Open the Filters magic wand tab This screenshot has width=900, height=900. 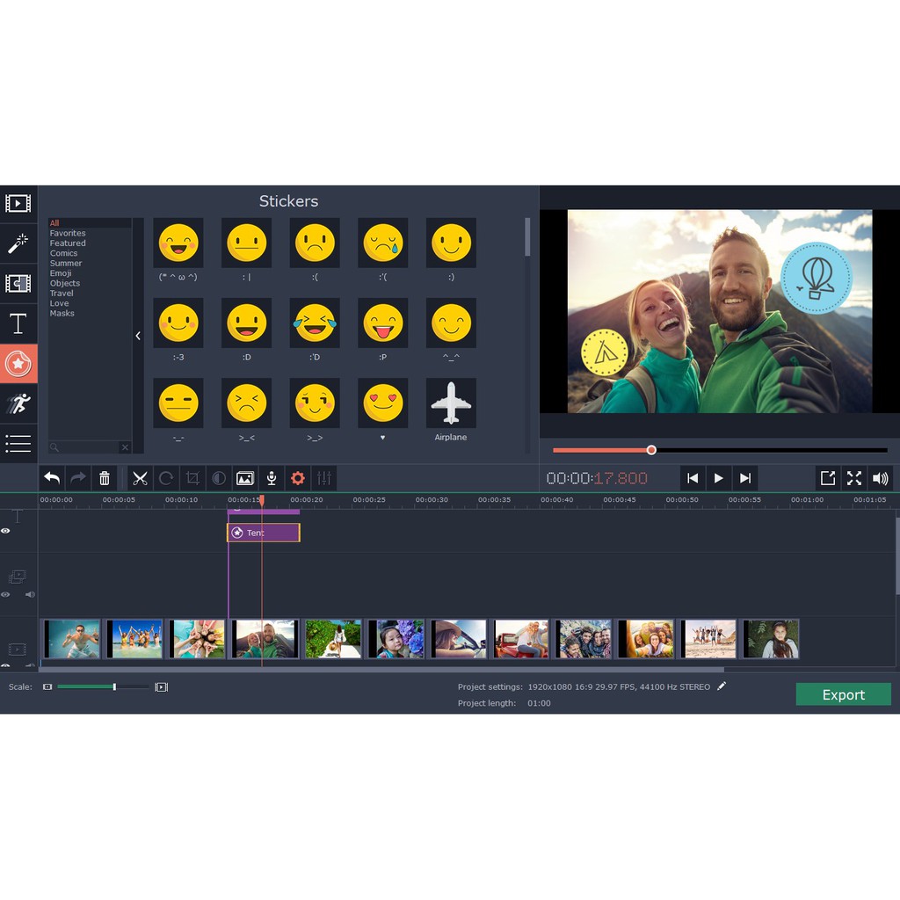tap(18, 243)
